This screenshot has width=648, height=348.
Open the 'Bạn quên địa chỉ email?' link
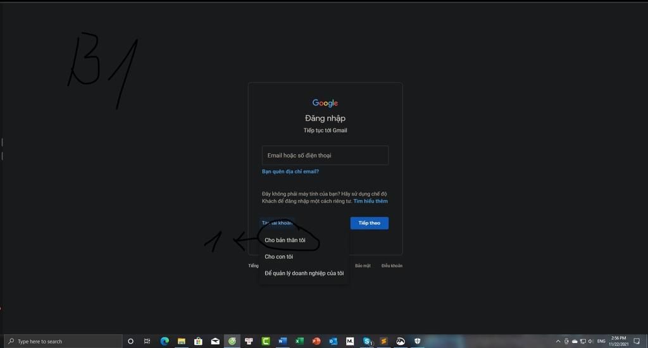290,171
